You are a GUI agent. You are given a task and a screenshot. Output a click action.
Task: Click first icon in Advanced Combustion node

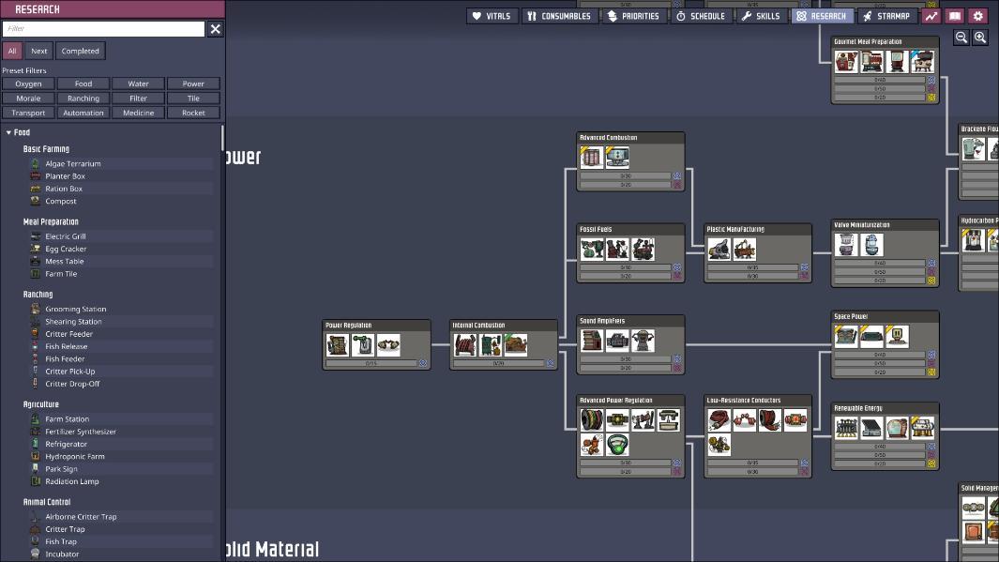(592, 158)
